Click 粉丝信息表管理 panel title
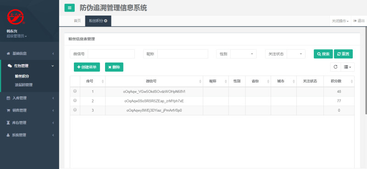 (x=82, y=39)
